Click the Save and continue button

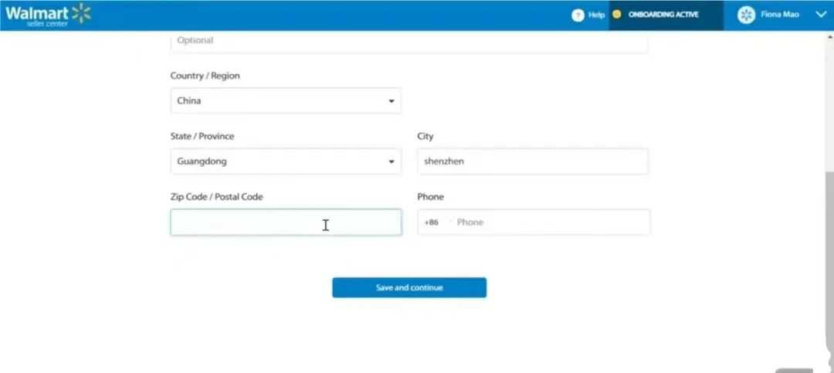(x=409, y=287)
